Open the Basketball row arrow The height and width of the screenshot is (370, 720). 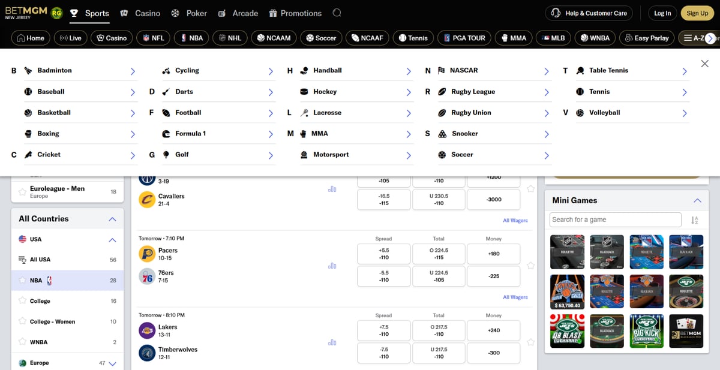click(x=133, y=113)
